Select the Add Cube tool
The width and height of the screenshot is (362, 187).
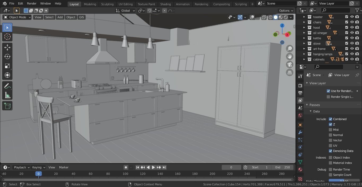[7, 106]
